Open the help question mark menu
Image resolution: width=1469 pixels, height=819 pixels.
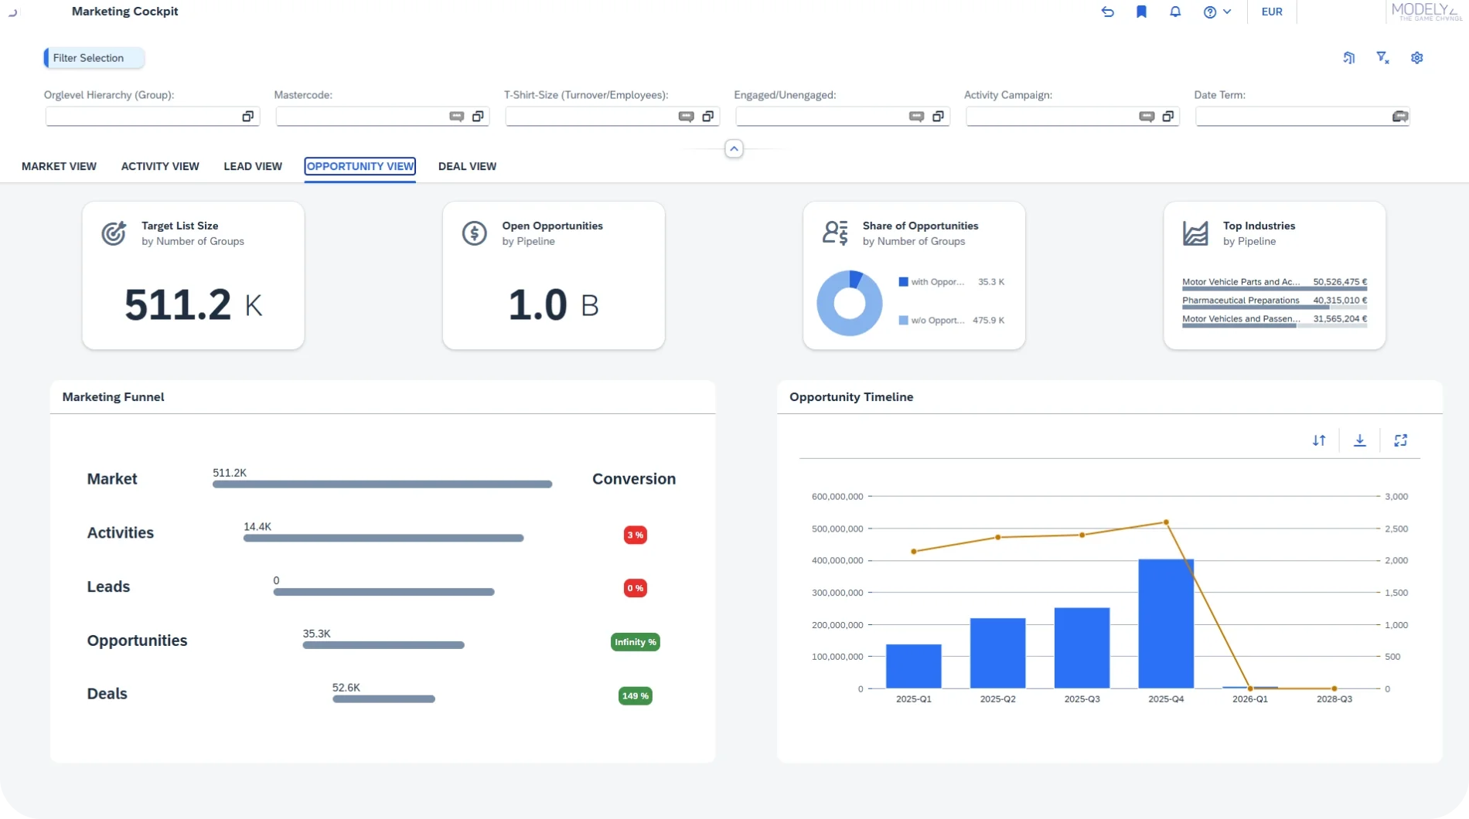click(1217, 12)
